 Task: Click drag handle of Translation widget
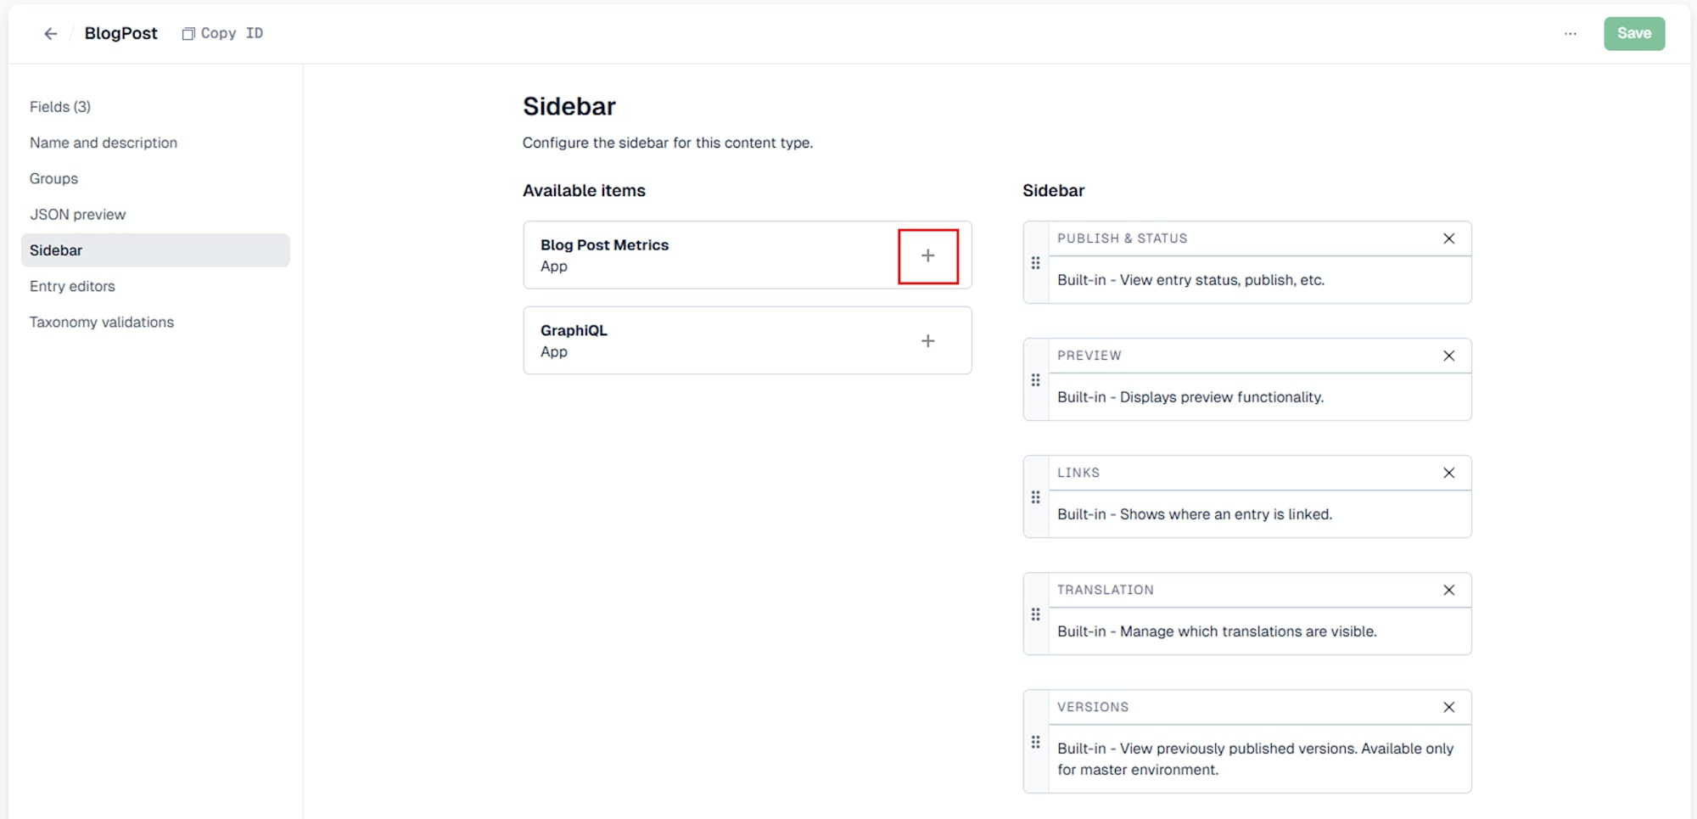(x=1035, y=614)
